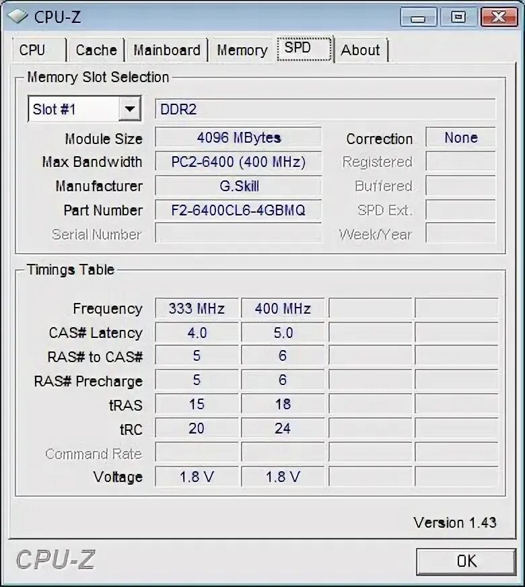525x587 pixels.
Task: Open the About tab
Action: (x=360, y=50)
